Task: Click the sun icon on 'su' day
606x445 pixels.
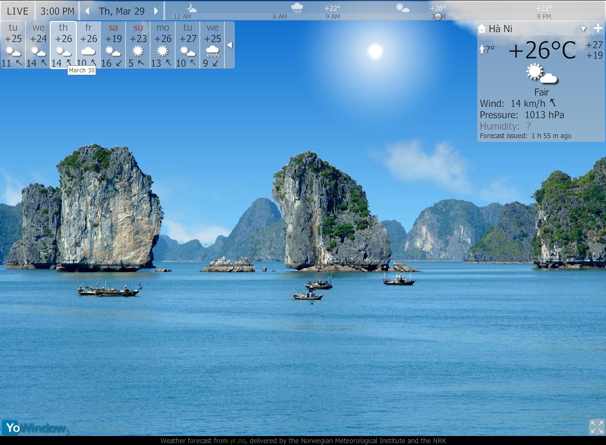Action: click(138, 51)
